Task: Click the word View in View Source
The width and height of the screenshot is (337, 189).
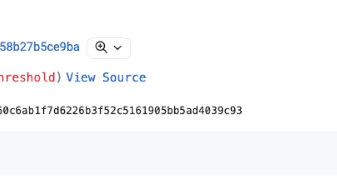Action: 81,77
